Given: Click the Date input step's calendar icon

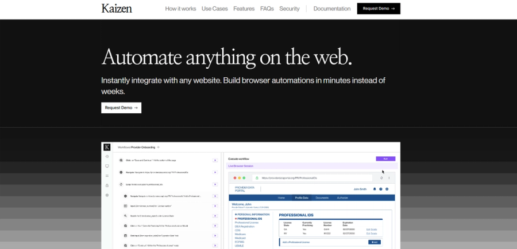Looking at the screenshot, I should pos(125,235).
